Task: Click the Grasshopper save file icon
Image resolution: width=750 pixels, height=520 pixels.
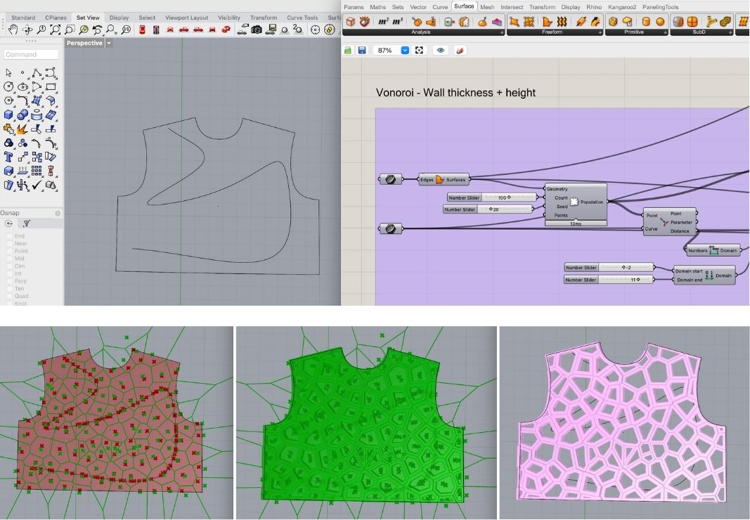Action: tap(361, 51)
